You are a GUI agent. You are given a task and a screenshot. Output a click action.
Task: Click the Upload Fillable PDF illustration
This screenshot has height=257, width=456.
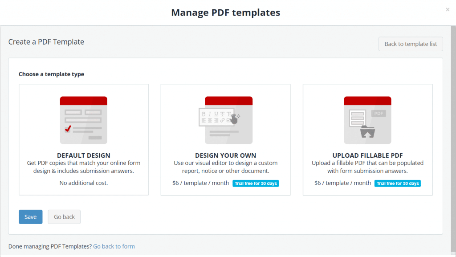click(367, 120)
